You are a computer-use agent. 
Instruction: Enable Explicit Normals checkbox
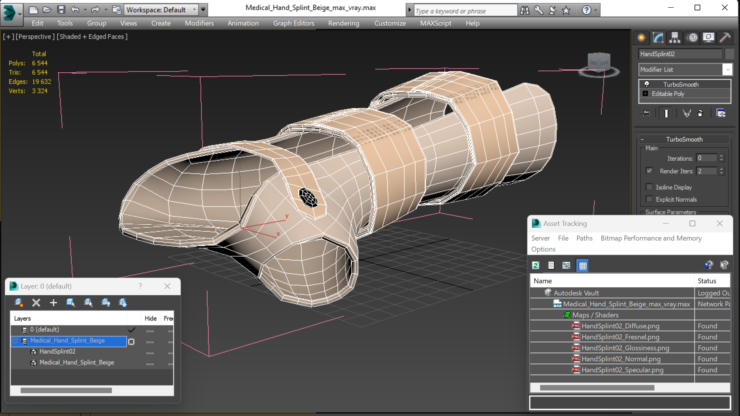(649, 199)
